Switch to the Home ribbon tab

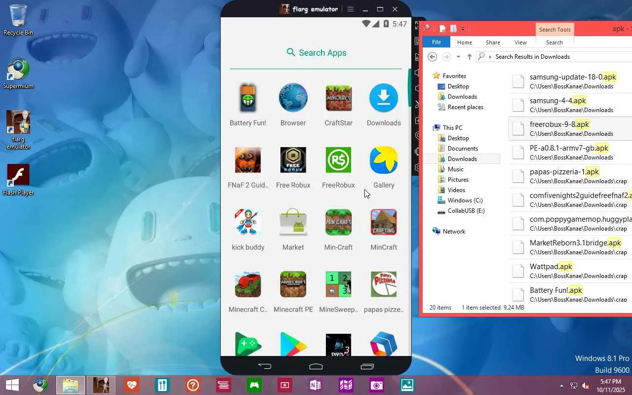[465, 42]
